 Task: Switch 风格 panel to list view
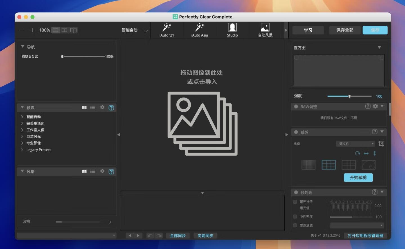(93, 171)
